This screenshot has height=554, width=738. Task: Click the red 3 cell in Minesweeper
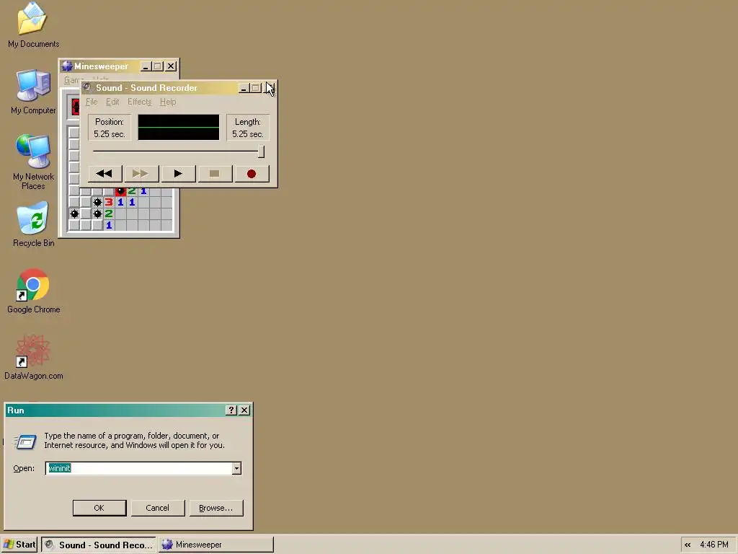(109, 202)
